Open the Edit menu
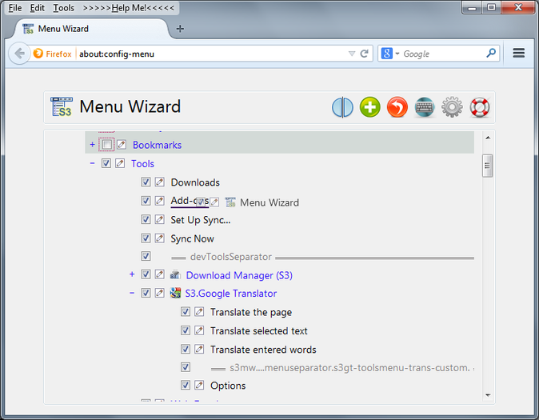Image resolution: width=539 pixels, height=420 pixels. point(37,7)
